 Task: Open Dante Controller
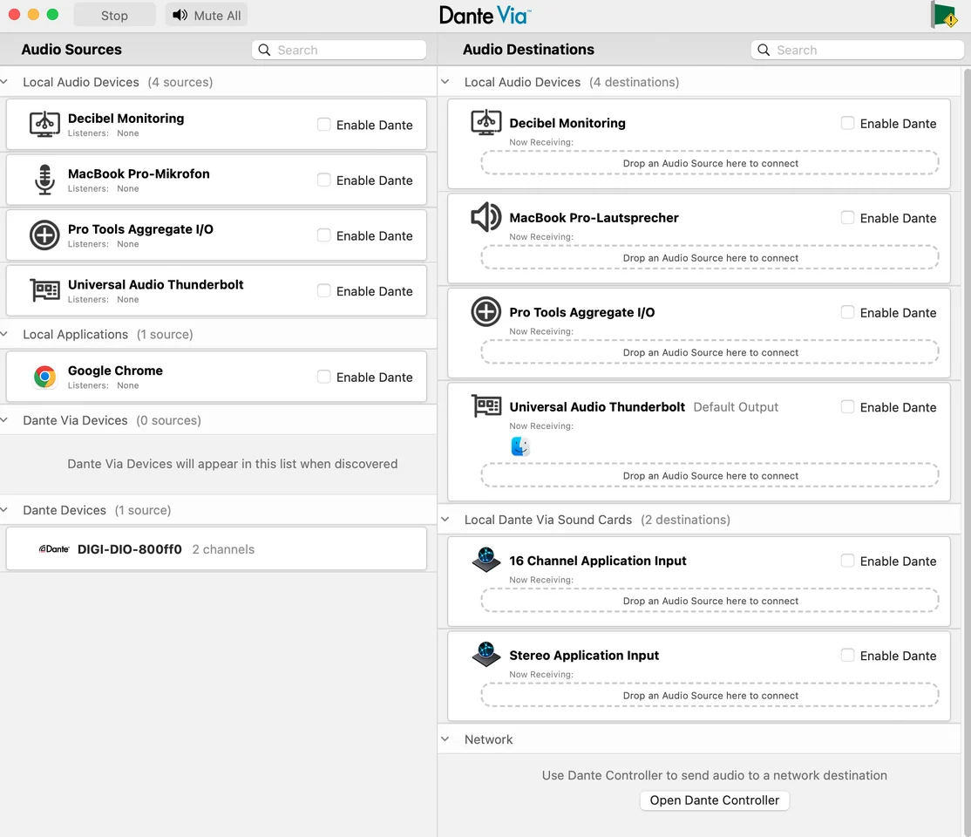coord(714,800)
